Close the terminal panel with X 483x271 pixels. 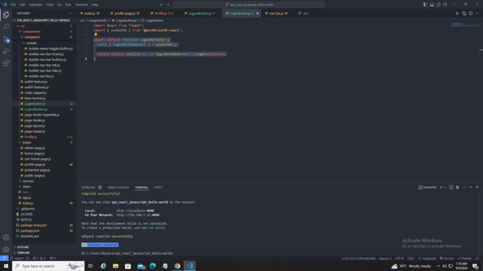[477, 187]
